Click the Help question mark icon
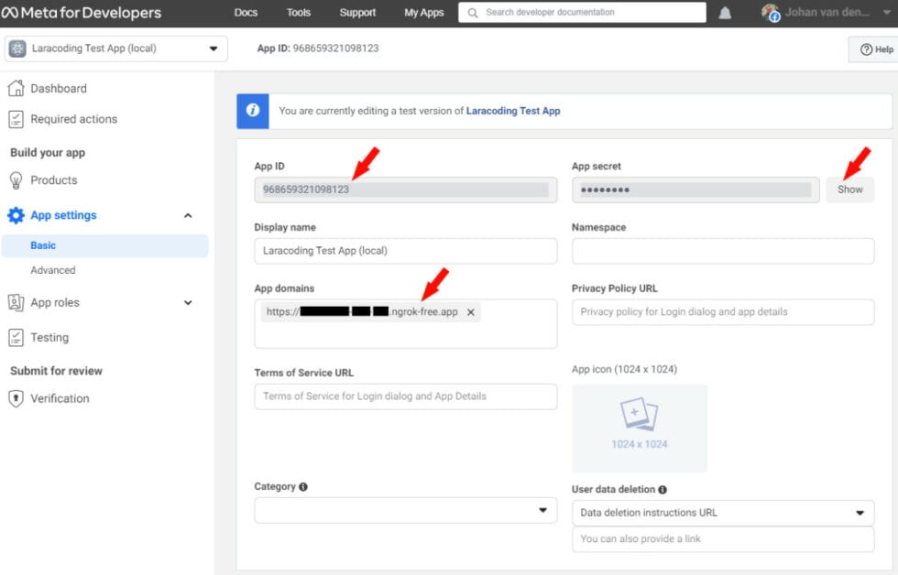The height and width of the screenshot is (575, 898). click(x=867, y=49)
